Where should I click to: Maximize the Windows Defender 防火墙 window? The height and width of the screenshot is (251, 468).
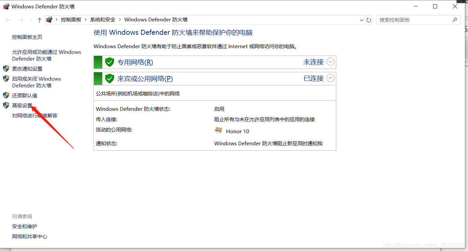(x=435, y=6)
